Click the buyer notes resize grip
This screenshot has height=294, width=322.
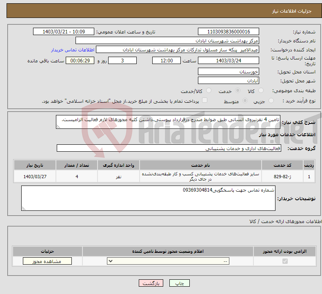coord(24,208)
